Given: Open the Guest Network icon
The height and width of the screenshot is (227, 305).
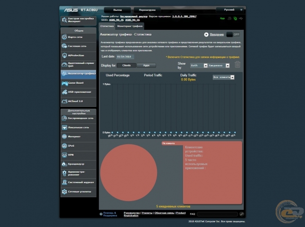Looking at the screenshot, I should coord(64,46).
